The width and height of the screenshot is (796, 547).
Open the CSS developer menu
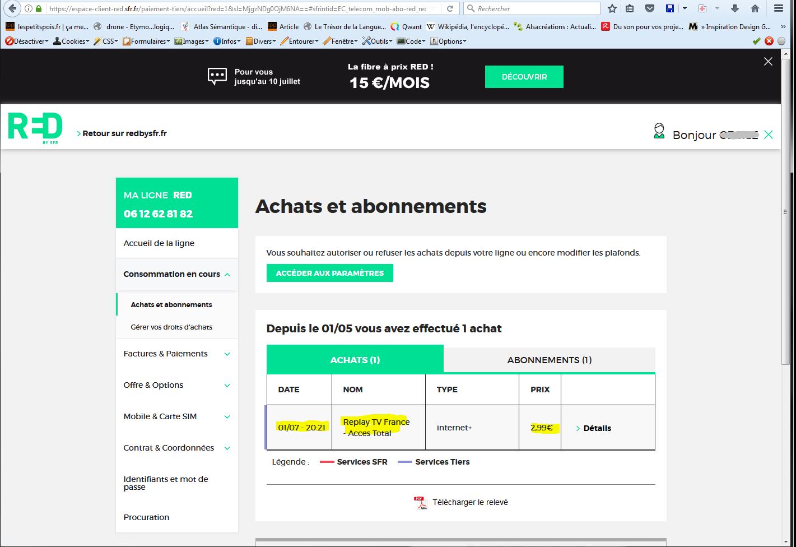(106, 41)
